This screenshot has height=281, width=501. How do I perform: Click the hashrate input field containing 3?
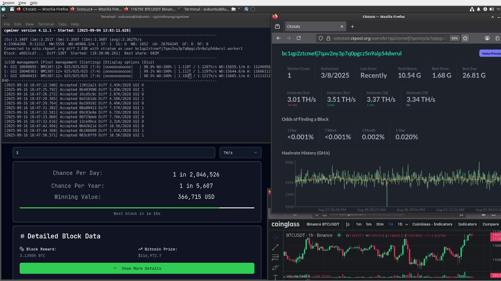point(114,153)
